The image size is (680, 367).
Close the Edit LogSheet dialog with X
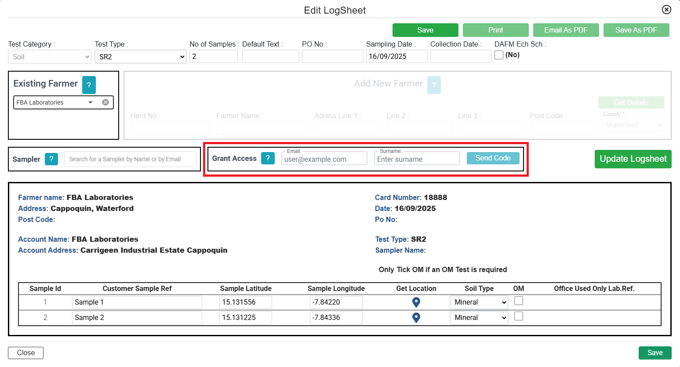point(666,10)
